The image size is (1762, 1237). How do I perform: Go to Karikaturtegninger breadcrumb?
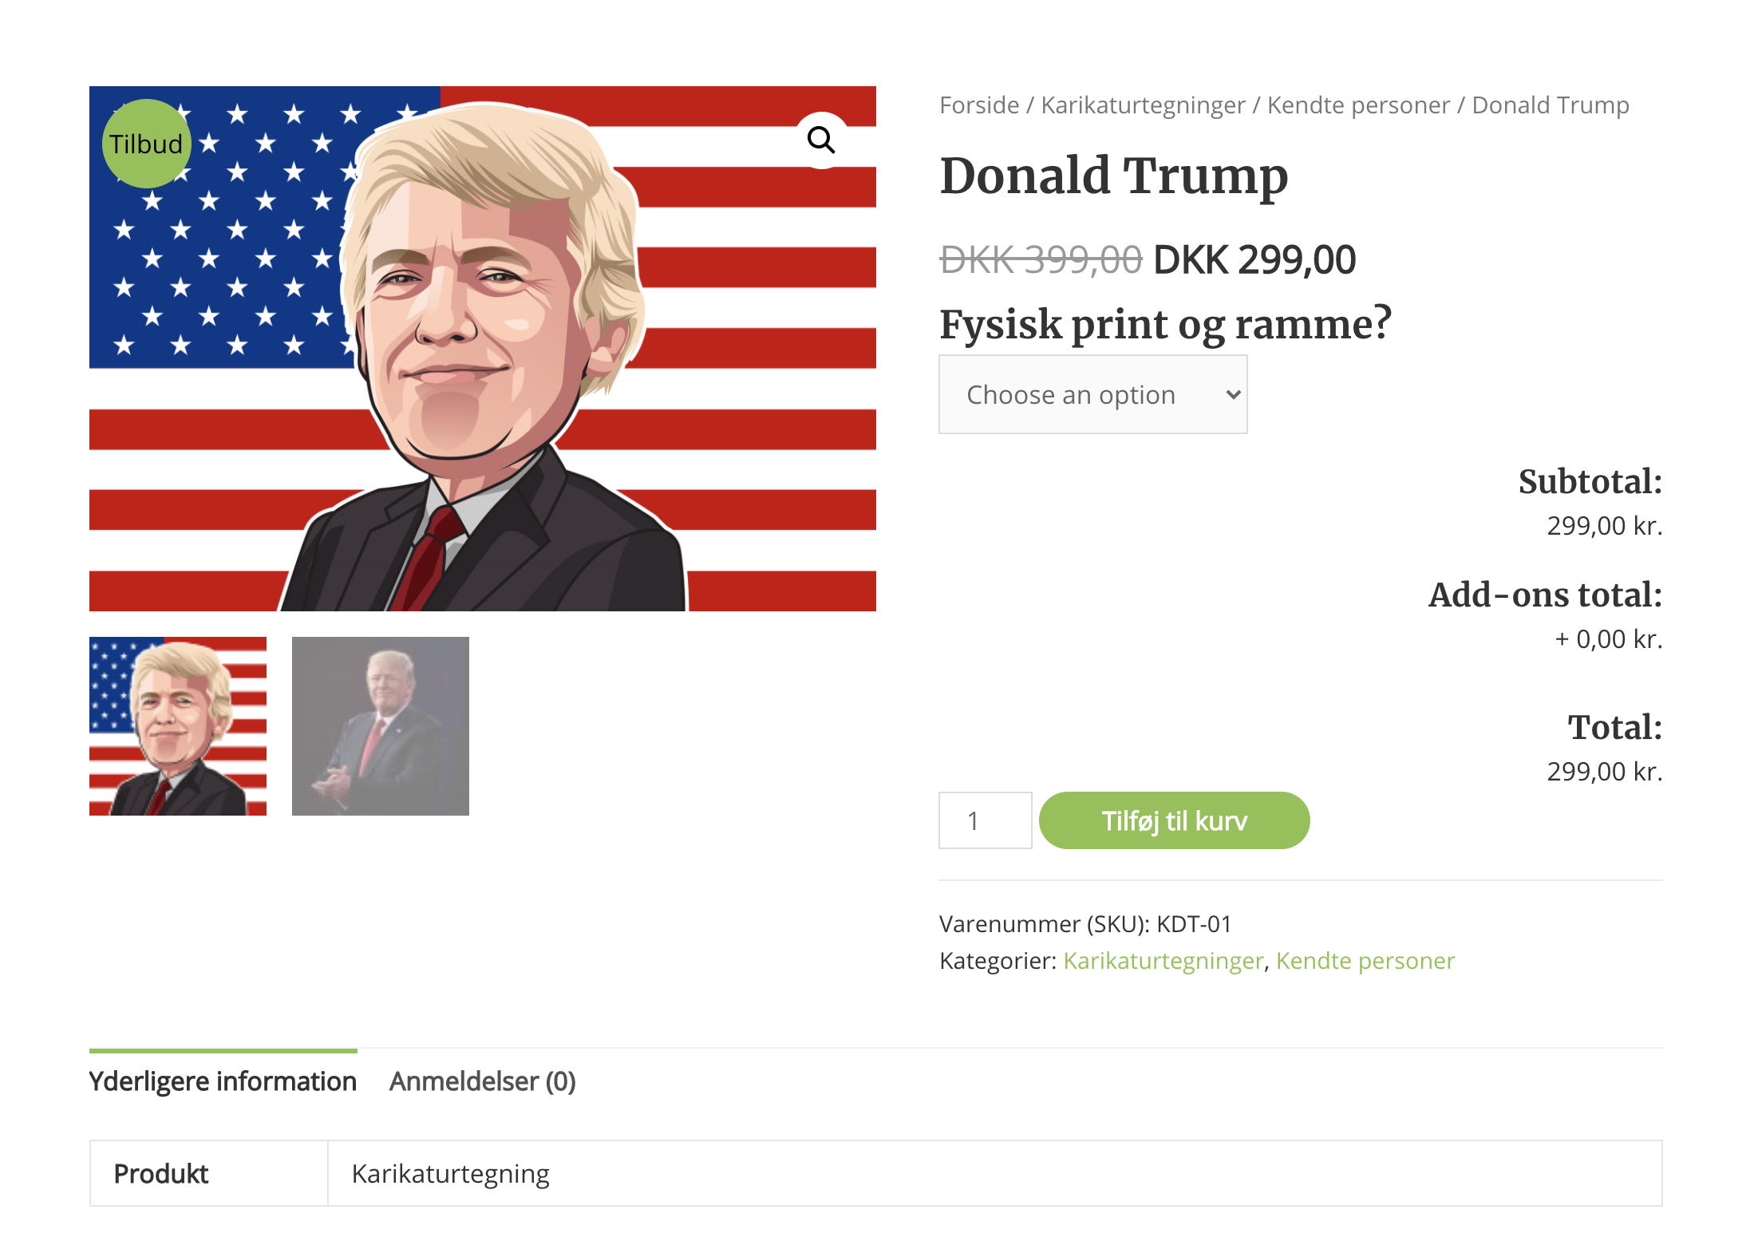click(x=1143, y=105)
